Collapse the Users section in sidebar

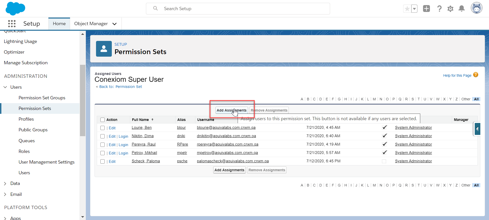5,87
